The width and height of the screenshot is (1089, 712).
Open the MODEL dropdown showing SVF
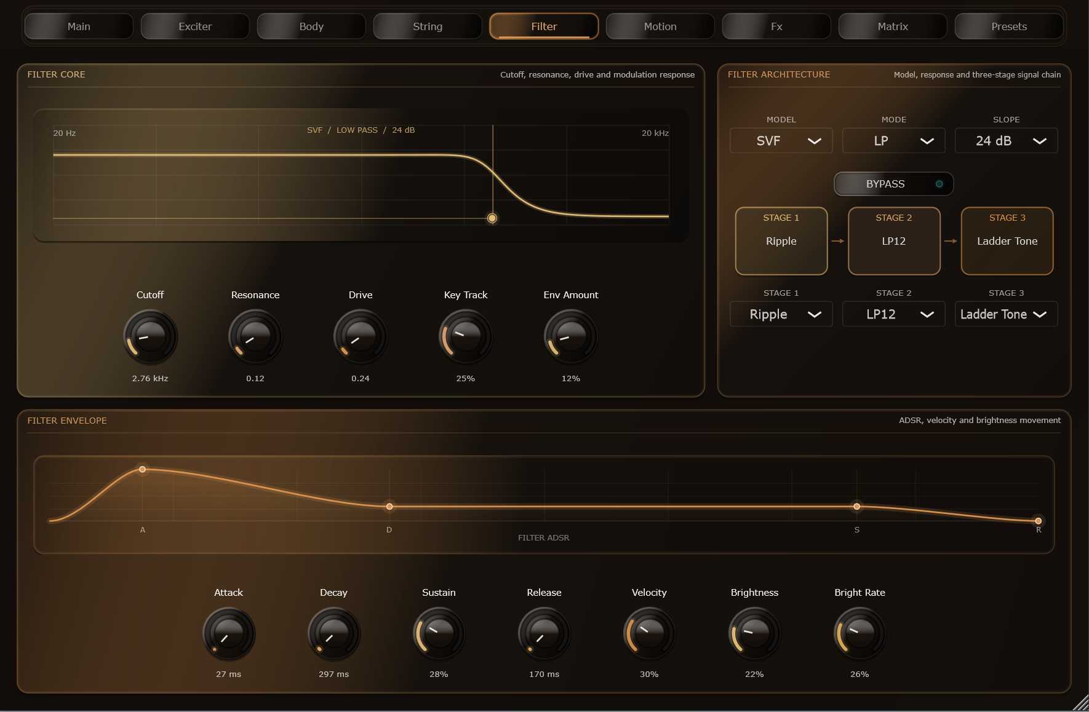pos(781,141)
